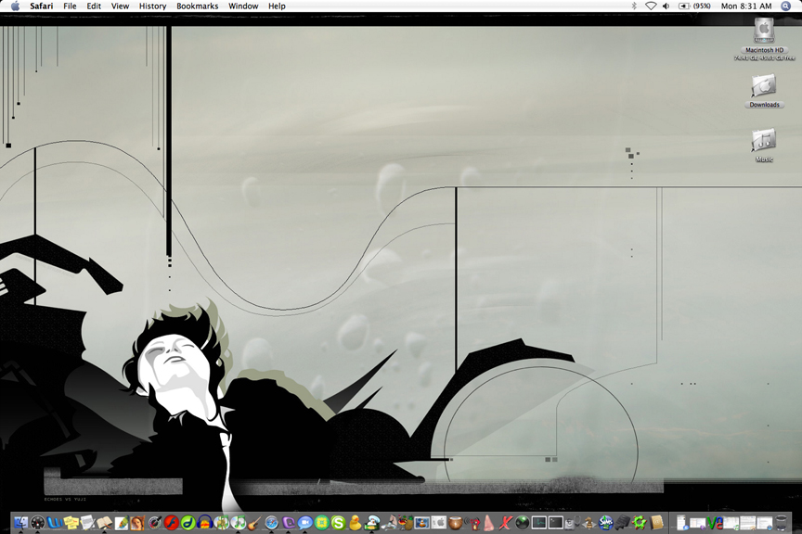Launch The Sims 2 from Dock

(605, 523)
